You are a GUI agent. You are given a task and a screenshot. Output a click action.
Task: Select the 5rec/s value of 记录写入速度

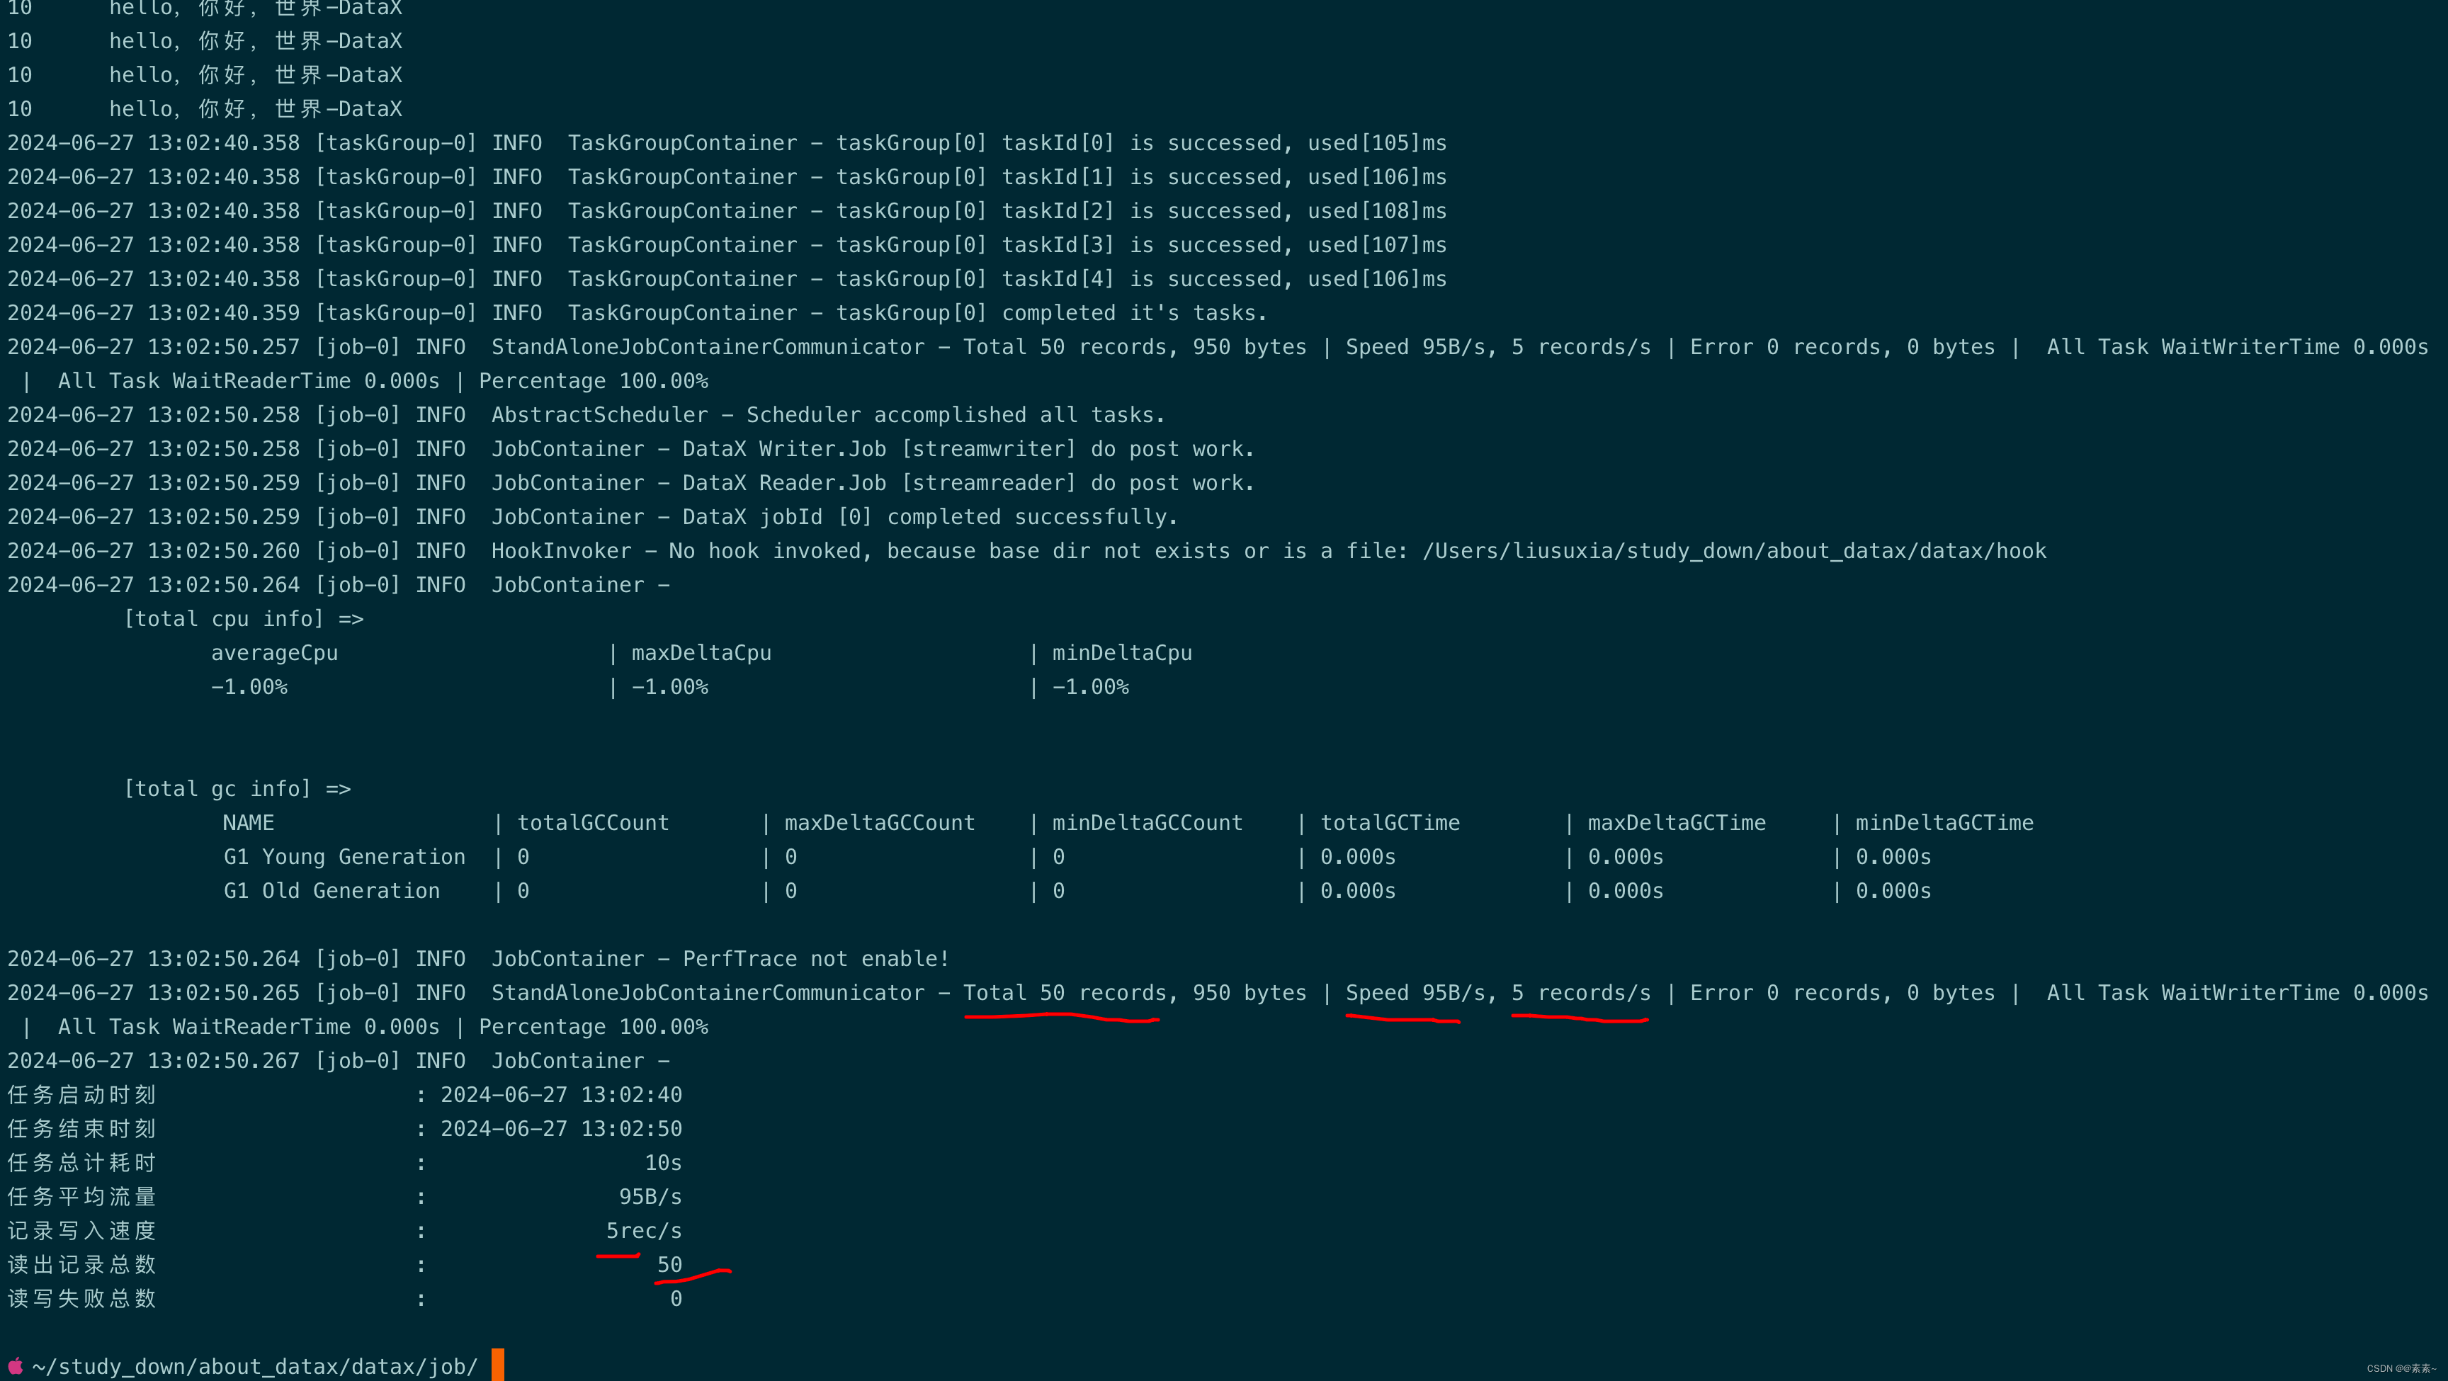tap(645, 1231)
